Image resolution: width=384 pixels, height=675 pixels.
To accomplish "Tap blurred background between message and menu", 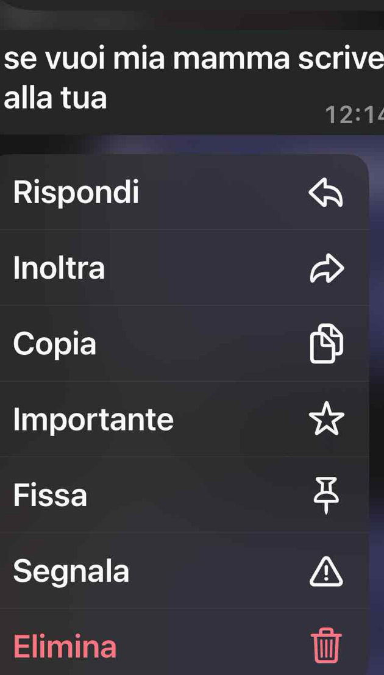I will click(x=192, y=145).
